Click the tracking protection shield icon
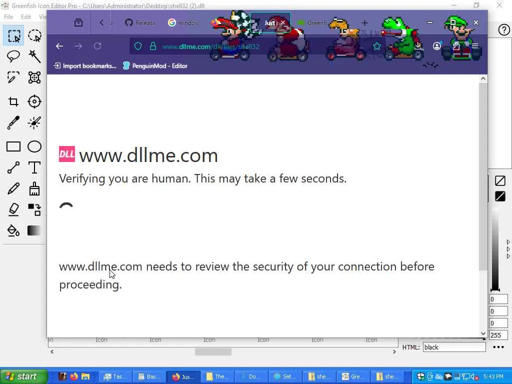Viewport: 512px width, 384px height. (x=138, y=46)
